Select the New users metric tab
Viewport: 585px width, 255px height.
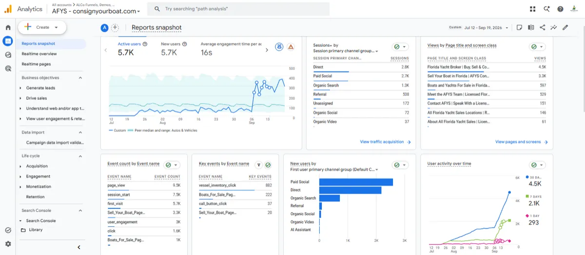point(174,49)
